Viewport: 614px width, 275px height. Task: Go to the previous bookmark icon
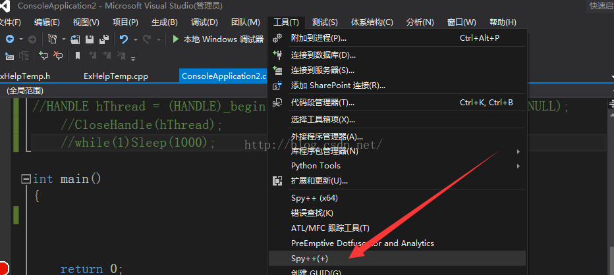(92, 56)
